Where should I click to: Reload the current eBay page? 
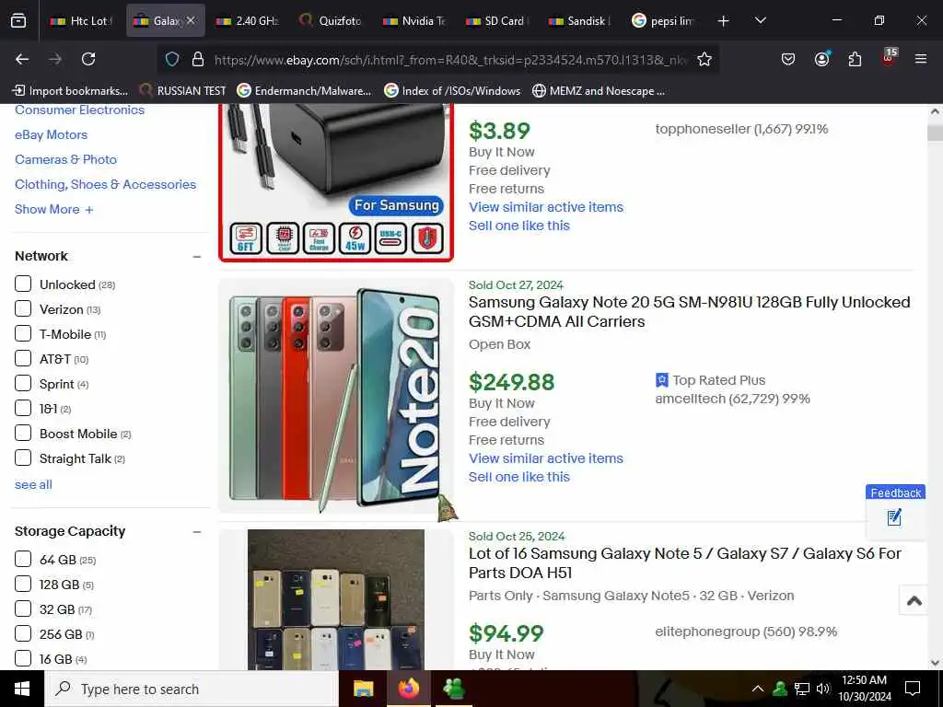[x=88, y=59]
